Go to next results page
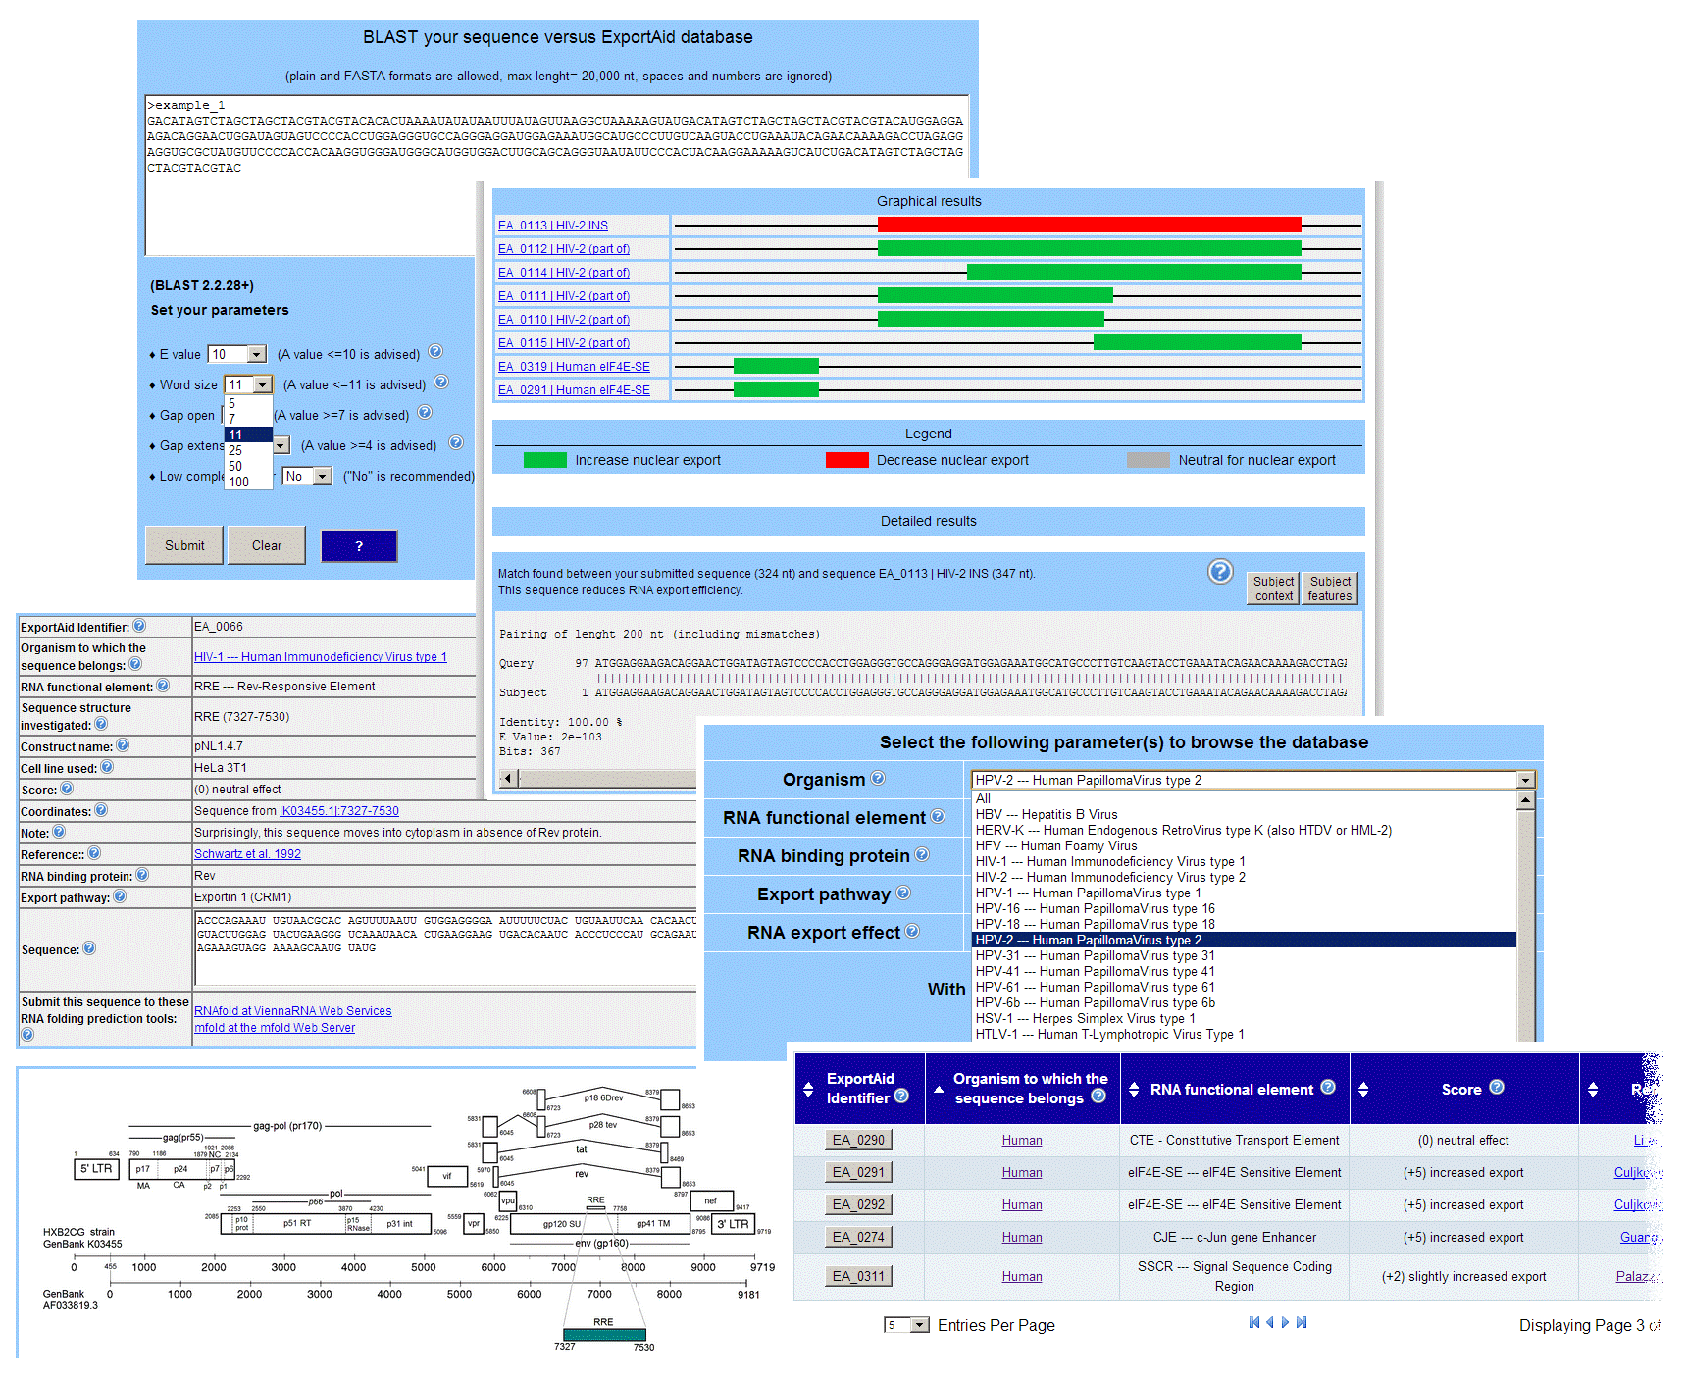The width and height of the screenshot is (1686, 1377). [x=1286, y=1322]
